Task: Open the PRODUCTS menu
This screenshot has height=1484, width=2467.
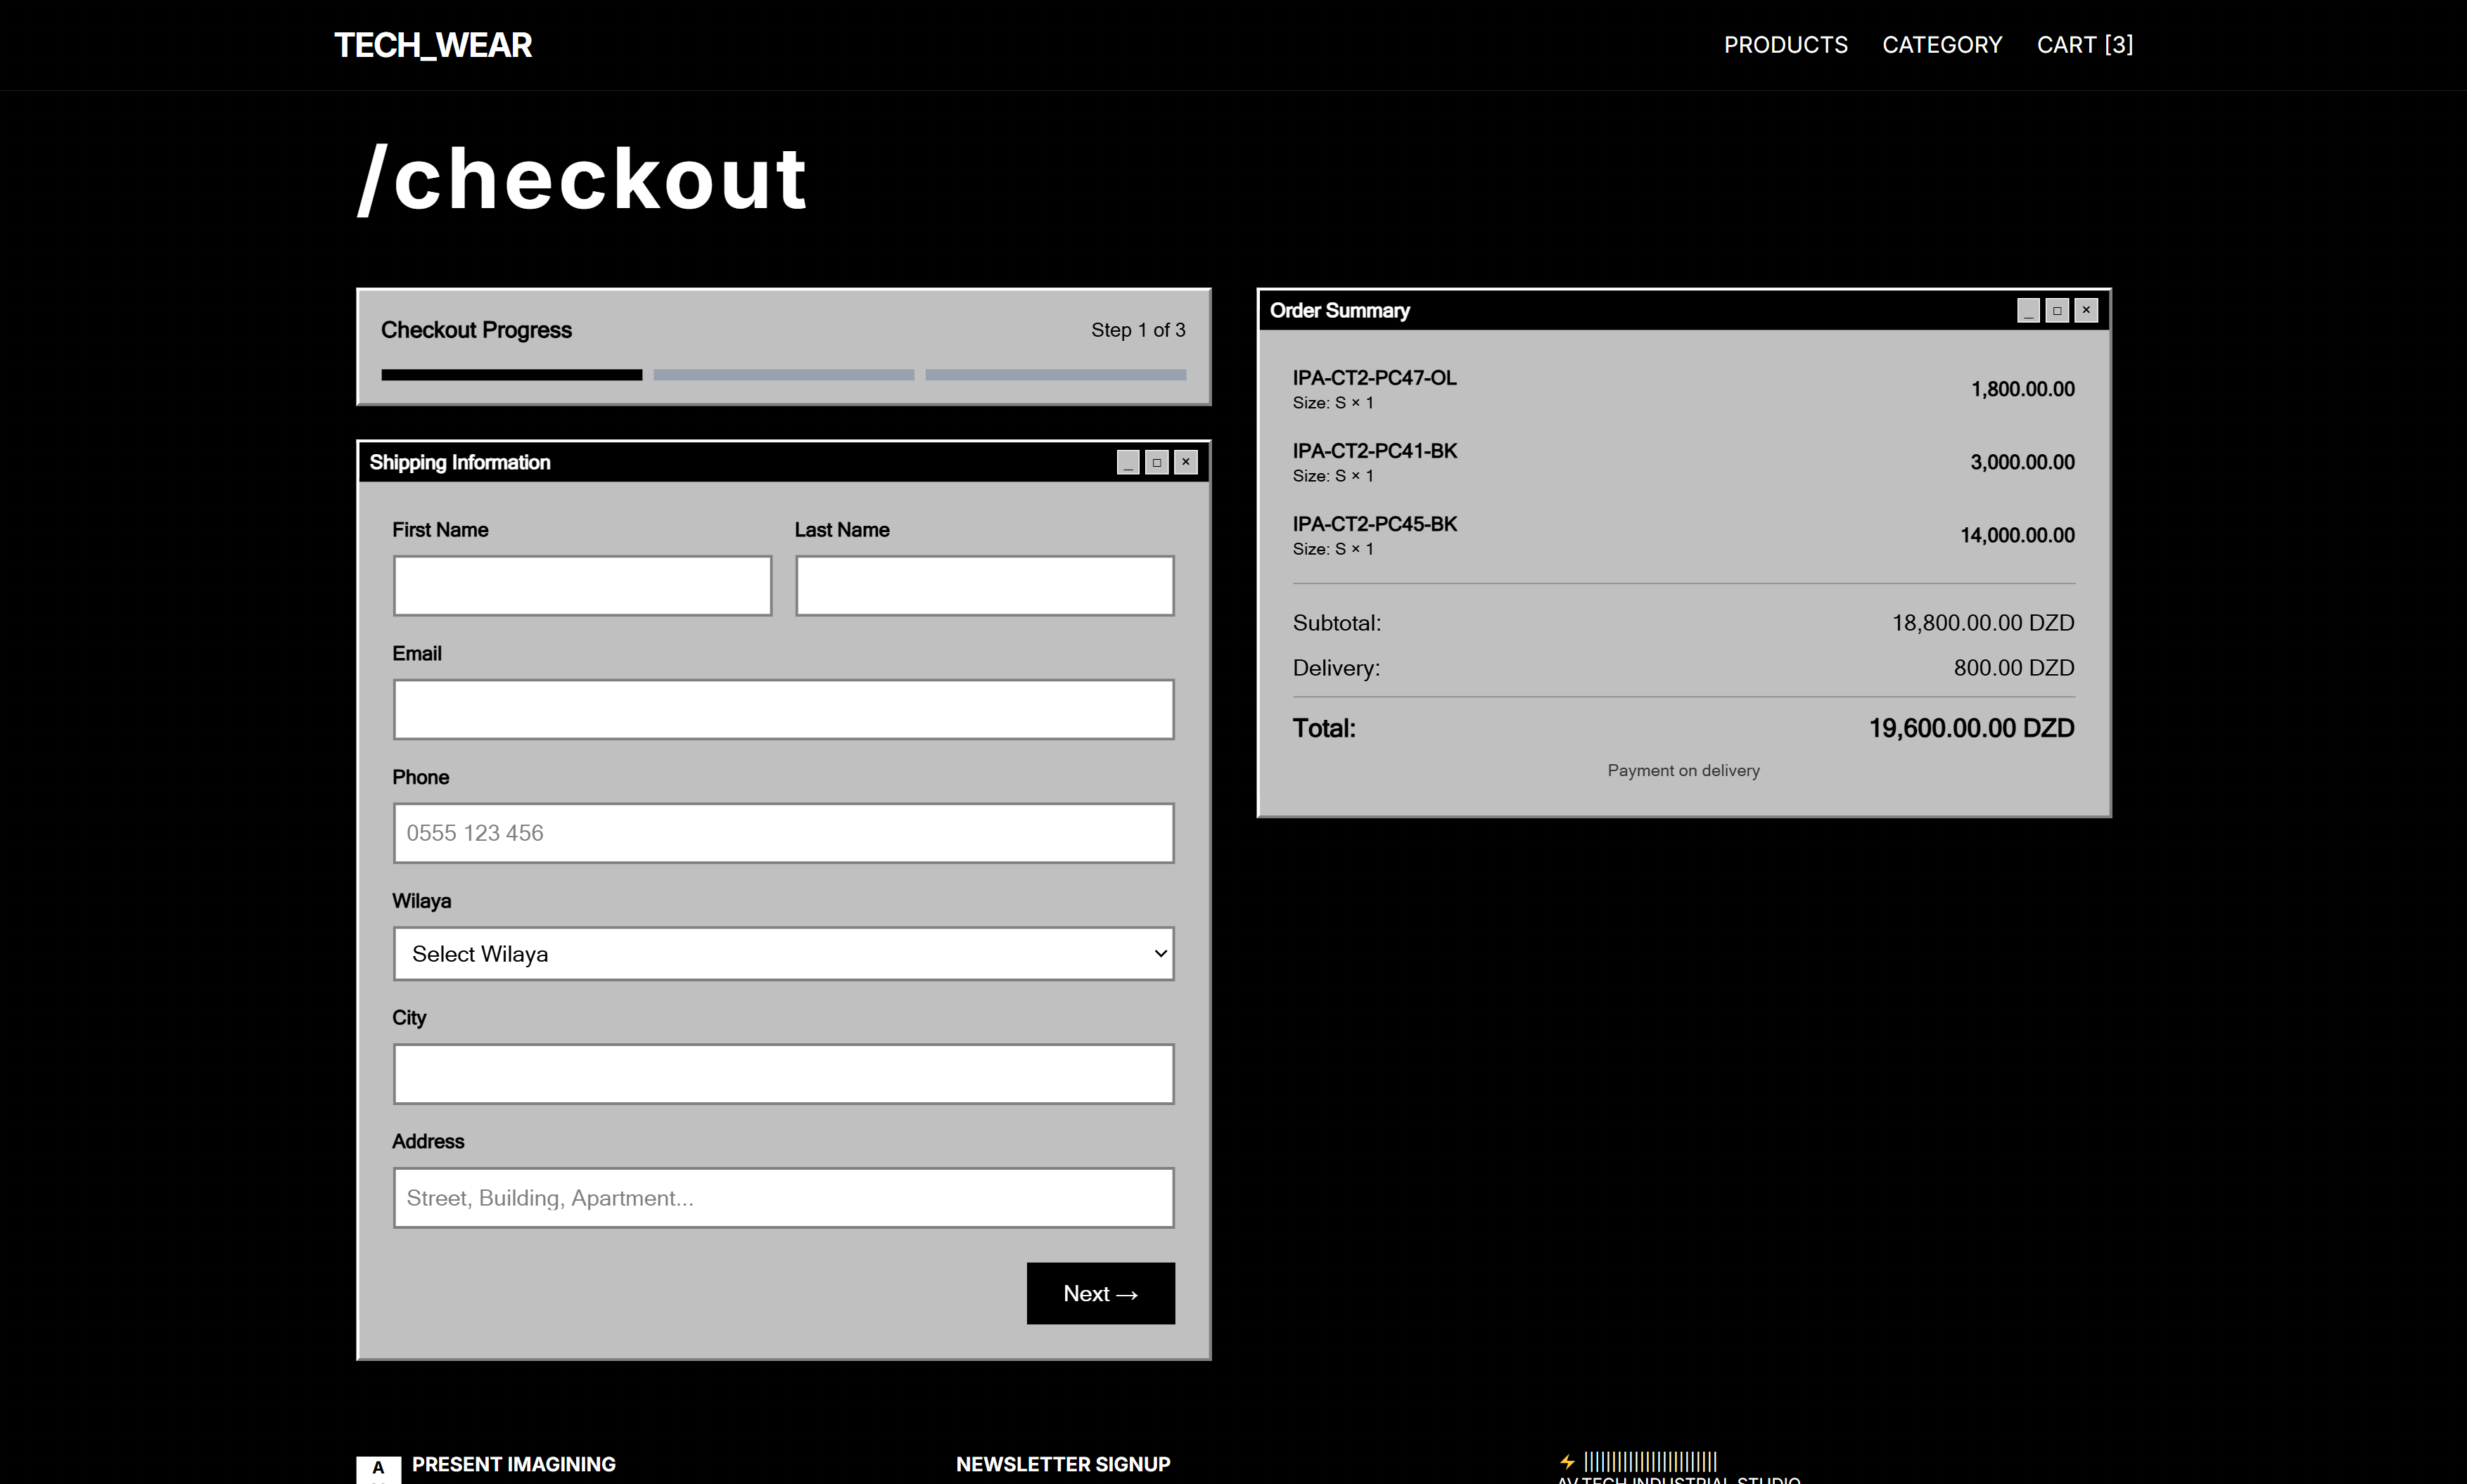Action: pyautogui.click(x=1786, y=45)
